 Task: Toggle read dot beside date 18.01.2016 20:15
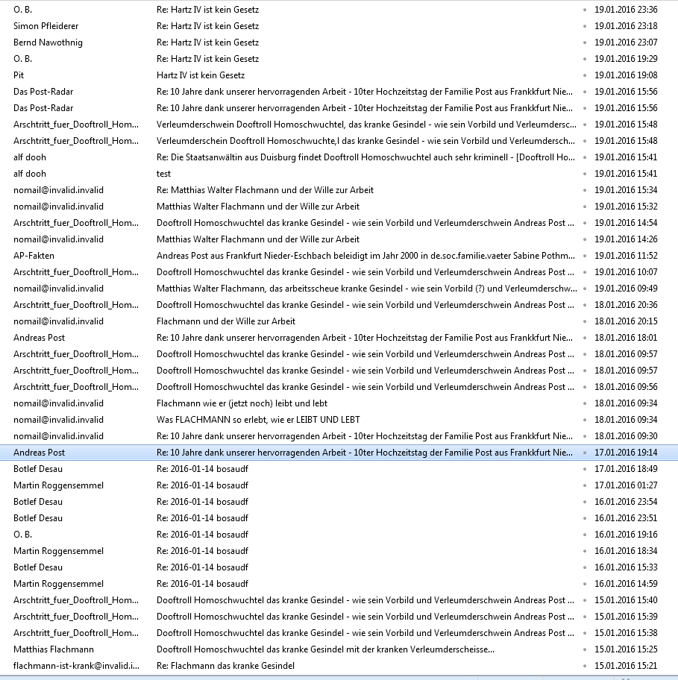click(585, 321)
